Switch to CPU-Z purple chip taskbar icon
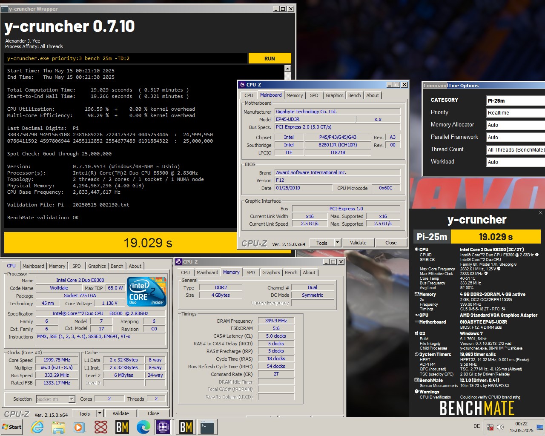Screen dimensions: 545x436 pyautogui.click(x=163, y=427)
